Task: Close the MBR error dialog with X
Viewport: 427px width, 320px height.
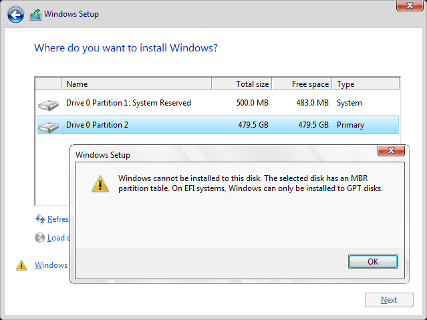Action: point(391,151)
